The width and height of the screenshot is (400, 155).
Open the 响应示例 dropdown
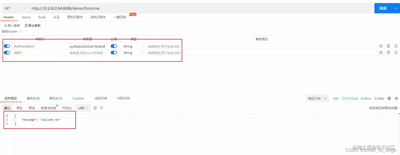tap(317, 98)
